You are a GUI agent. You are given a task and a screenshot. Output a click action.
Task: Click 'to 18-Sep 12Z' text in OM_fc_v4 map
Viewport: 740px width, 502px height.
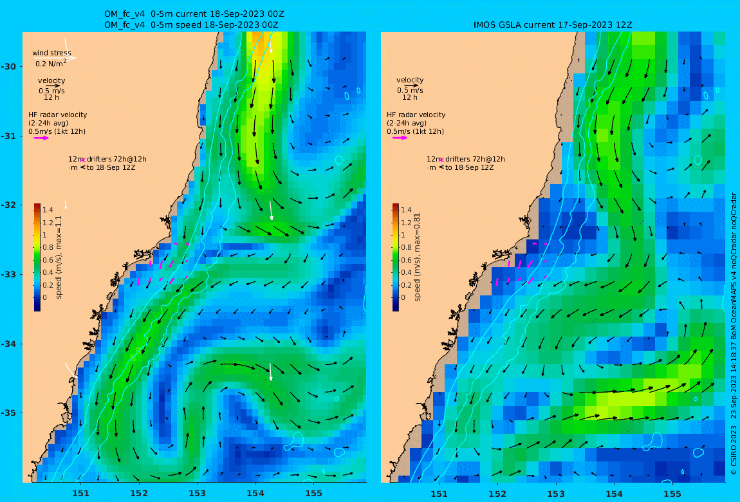pyautogui.click(x=111, y=167)
